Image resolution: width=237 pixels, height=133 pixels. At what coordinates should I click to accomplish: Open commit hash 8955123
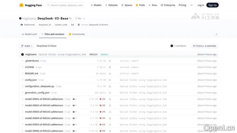point(94,54)
